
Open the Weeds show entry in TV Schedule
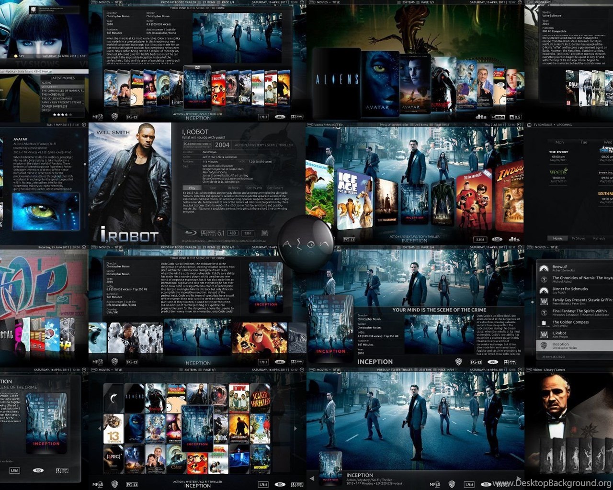point(558,175)
